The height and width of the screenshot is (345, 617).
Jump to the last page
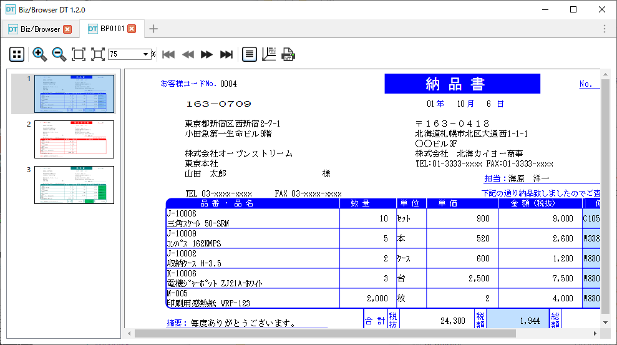(226, 54)
